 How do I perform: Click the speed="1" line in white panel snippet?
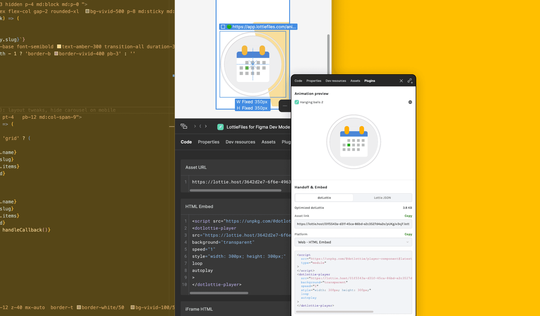click(x=310, y=286)
